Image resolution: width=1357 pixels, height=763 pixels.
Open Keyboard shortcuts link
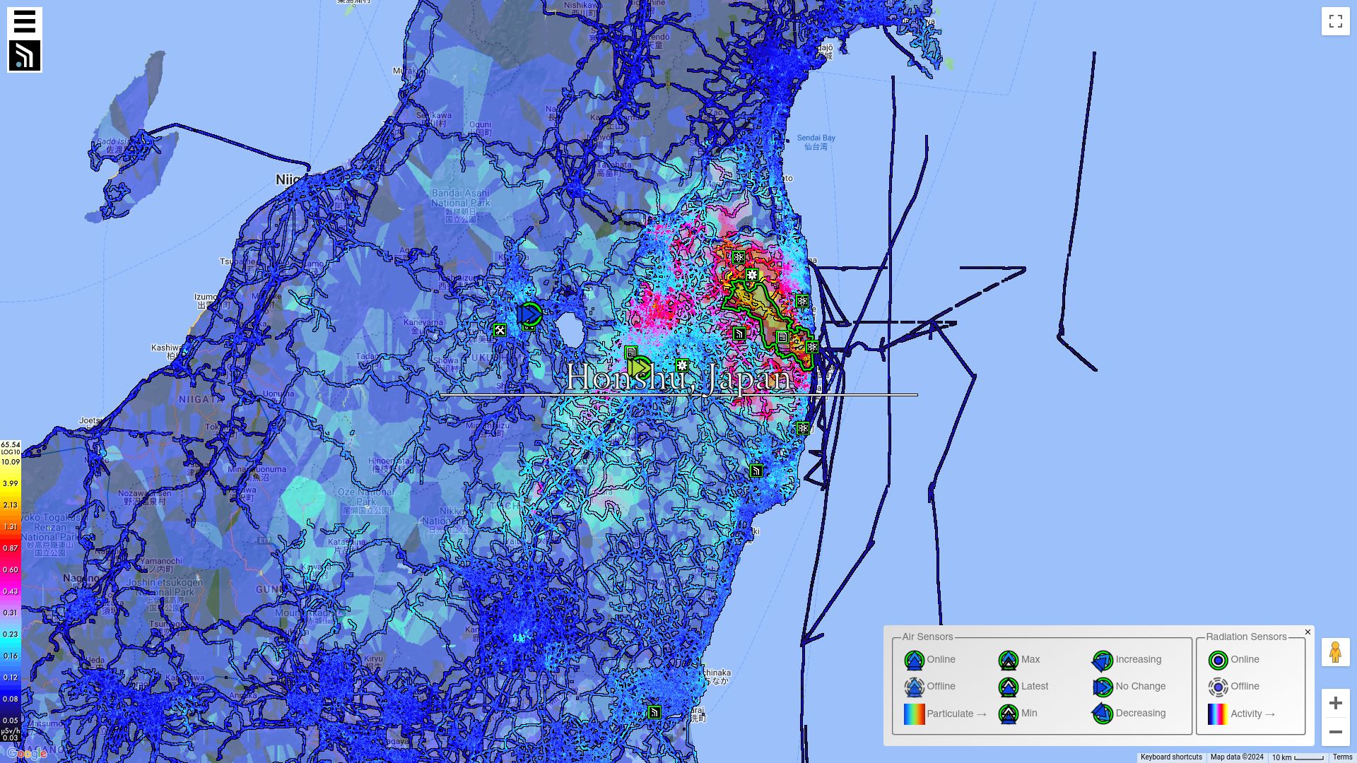click(1171, 757)
